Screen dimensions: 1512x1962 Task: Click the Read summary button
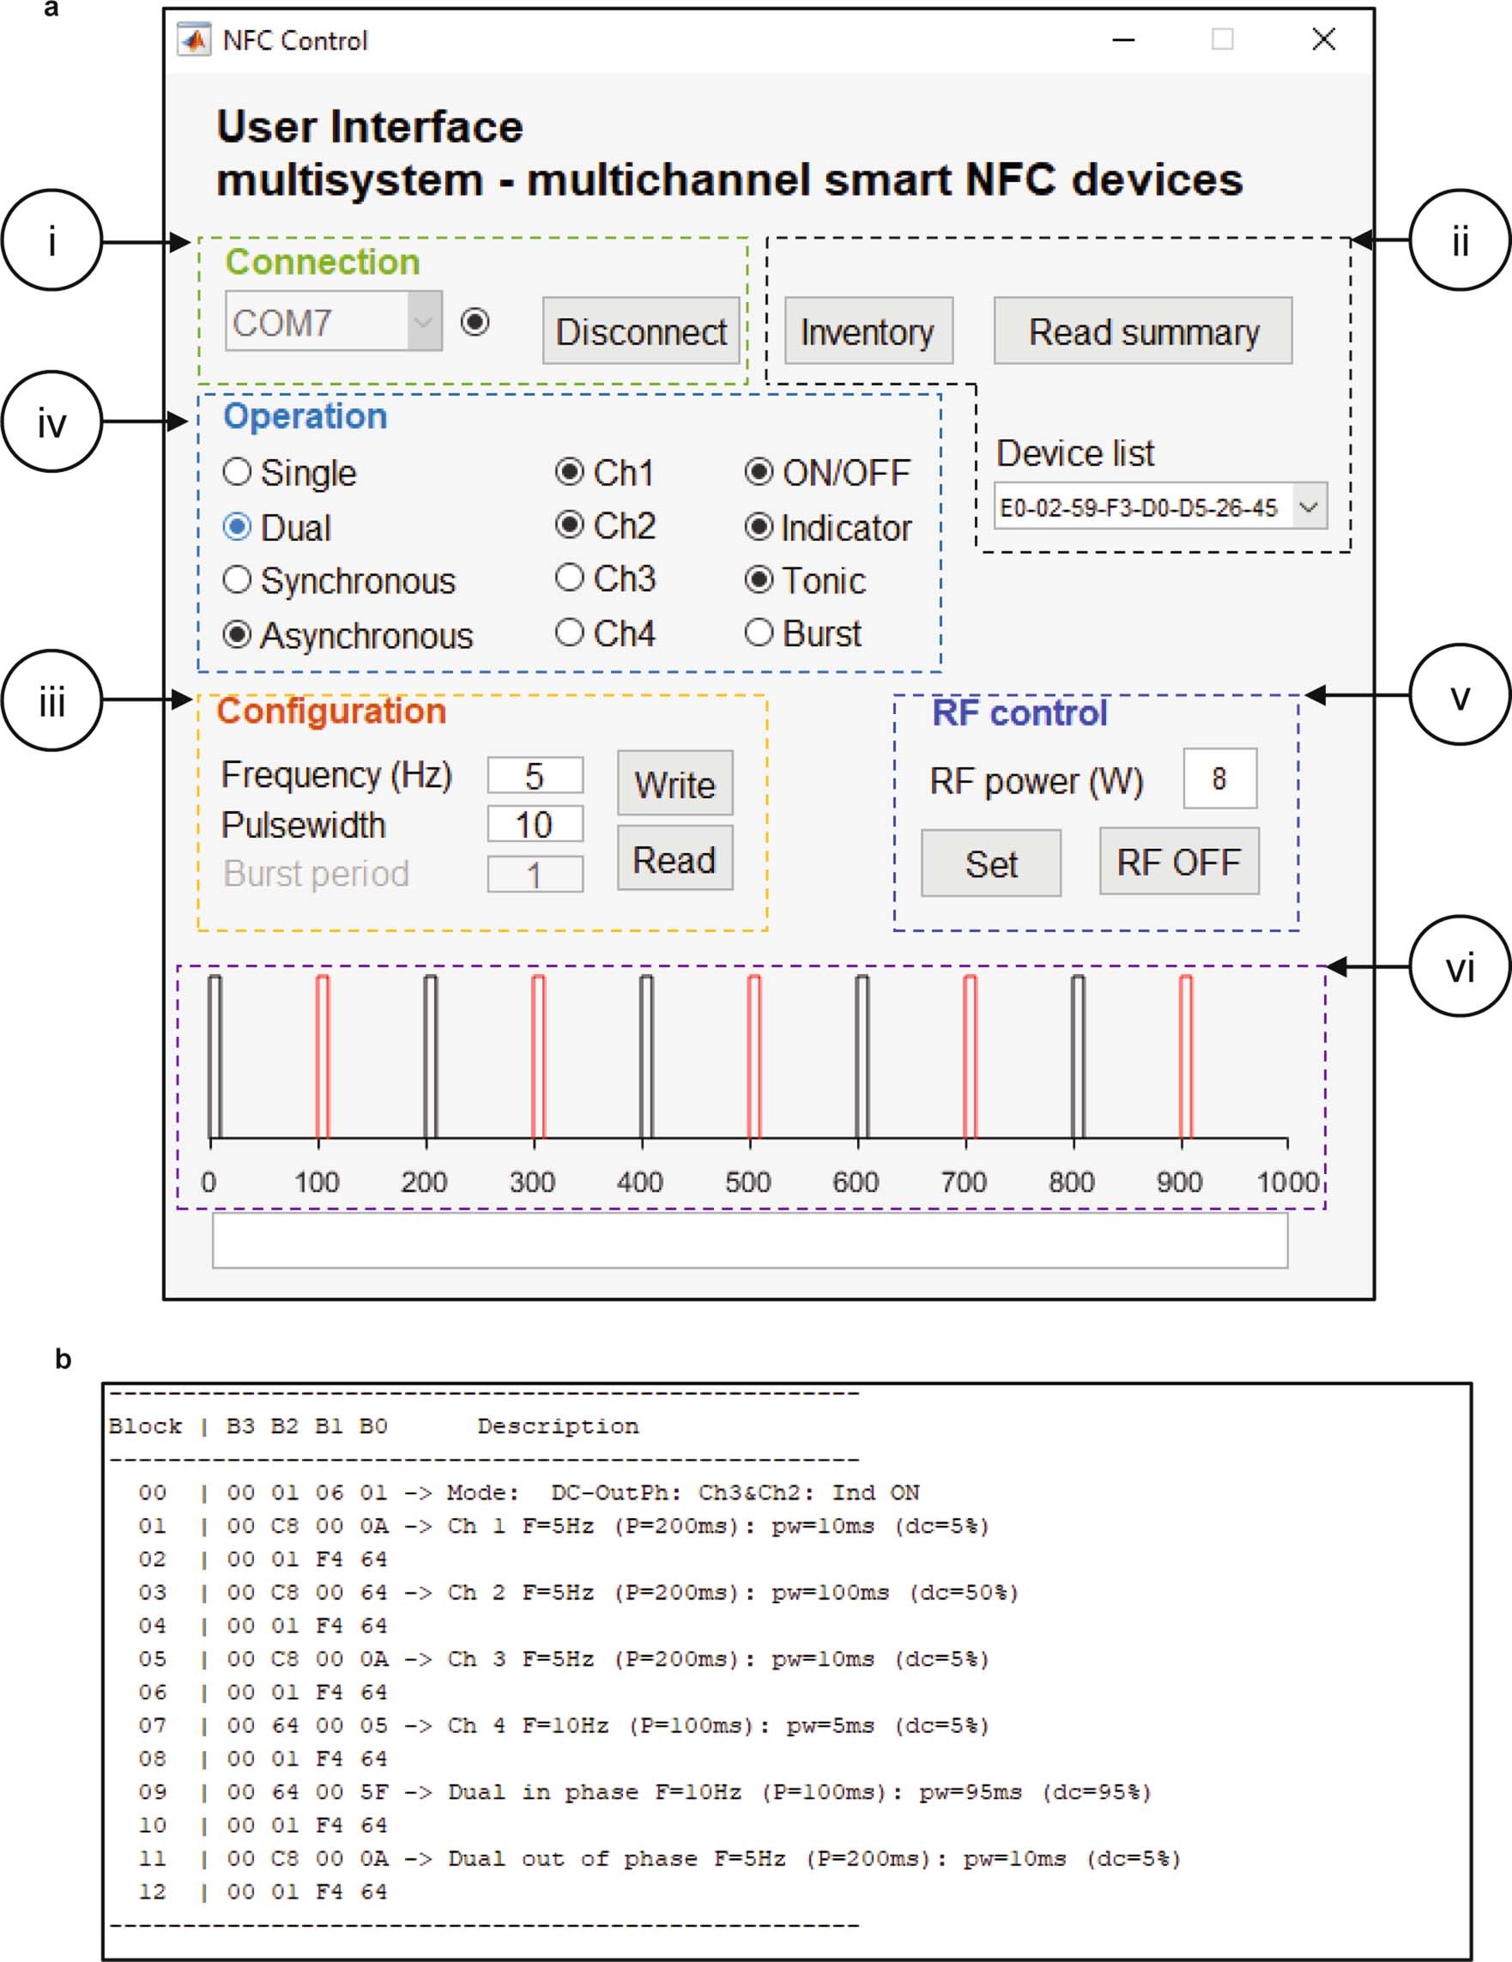pyautogui.click(x=1146, y=331)
